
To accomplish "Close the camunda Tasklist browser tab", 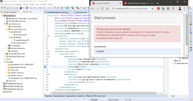I will pos(120,3).
